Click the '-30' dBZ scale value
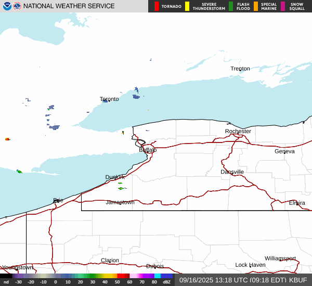 (19, 282)
